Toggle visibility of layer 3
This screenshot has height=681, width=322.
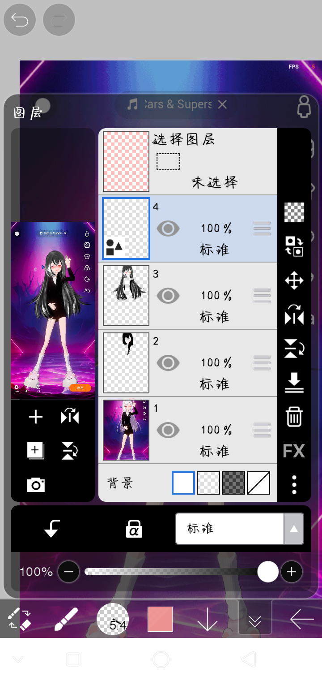click(x=168, y=296)
